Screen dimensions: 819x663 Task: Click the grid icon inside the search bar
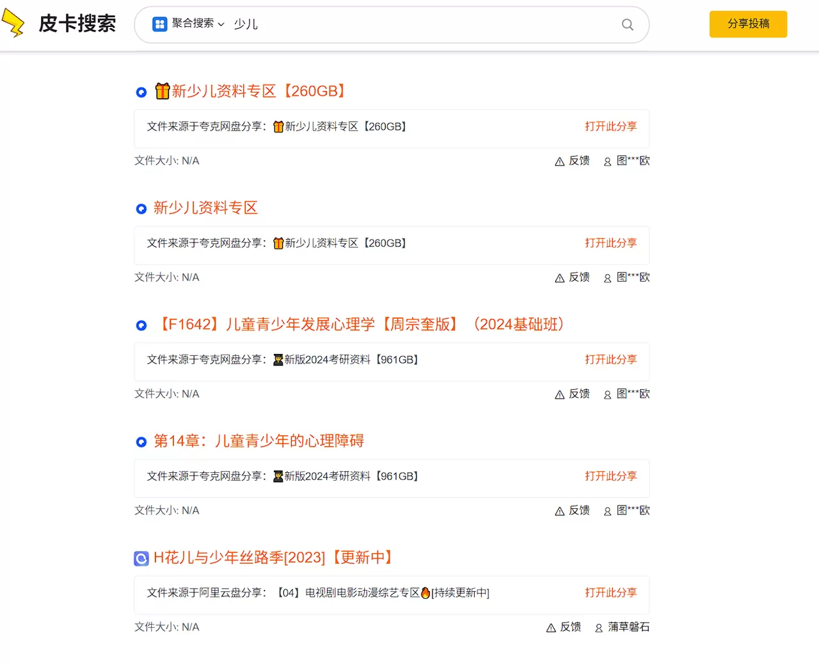(x=159, y=24)
